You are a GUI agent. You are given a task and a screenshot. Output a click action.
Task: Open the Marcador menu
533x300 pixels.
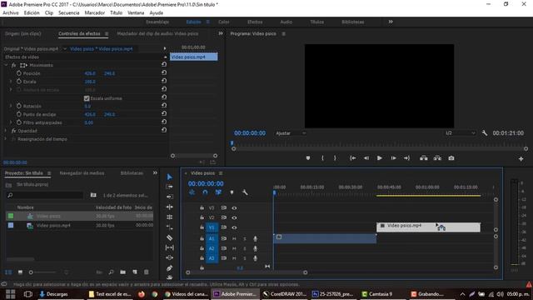coord(94,12)
